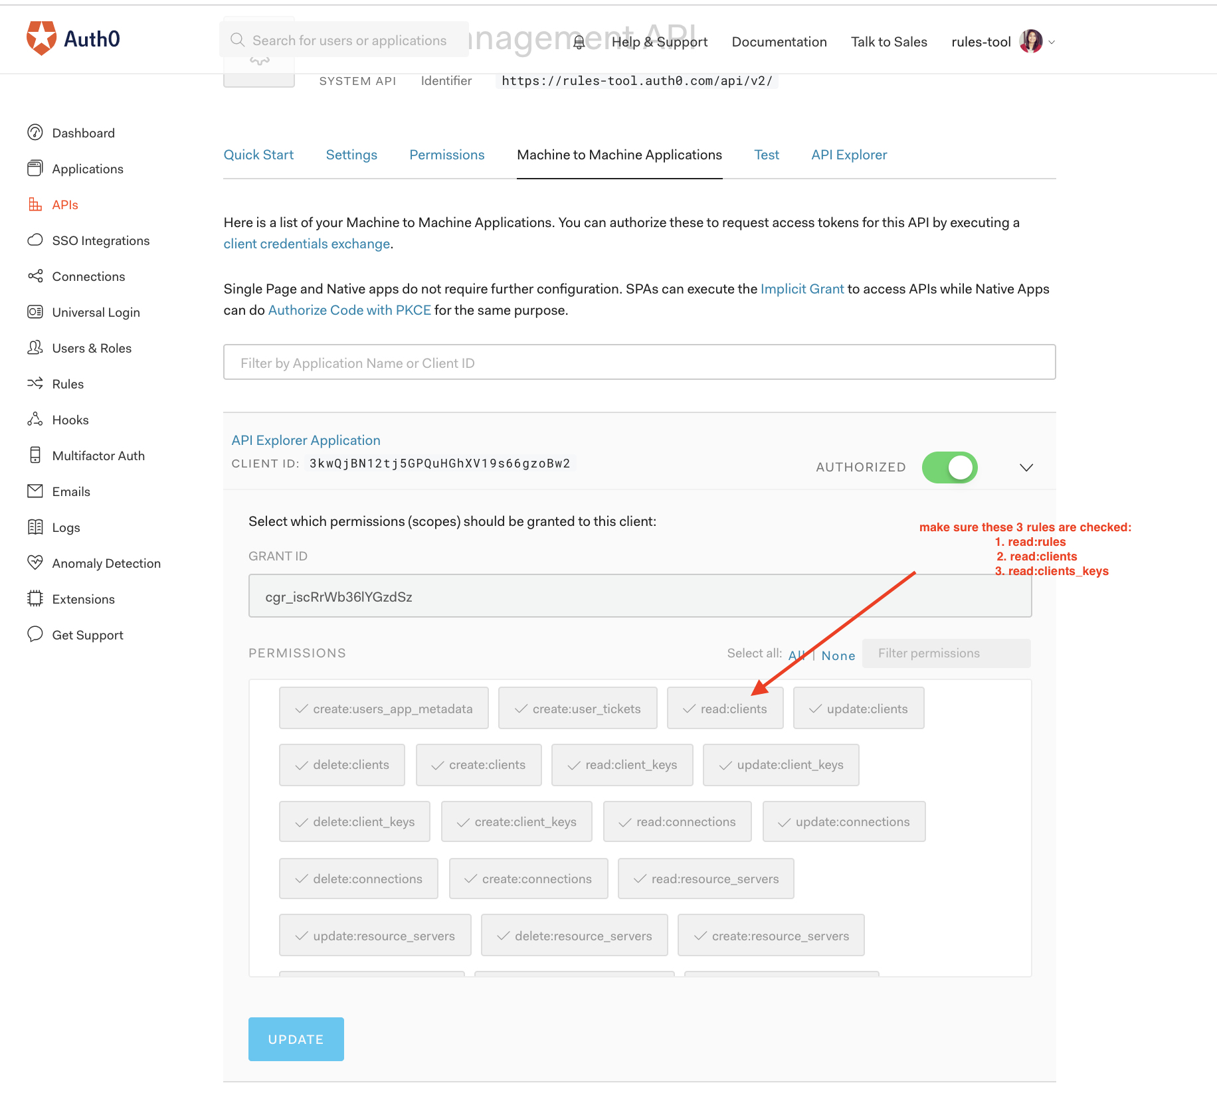Toggle read:connections permission
Screen dimensions: 1217x1101
coord(678,822)
